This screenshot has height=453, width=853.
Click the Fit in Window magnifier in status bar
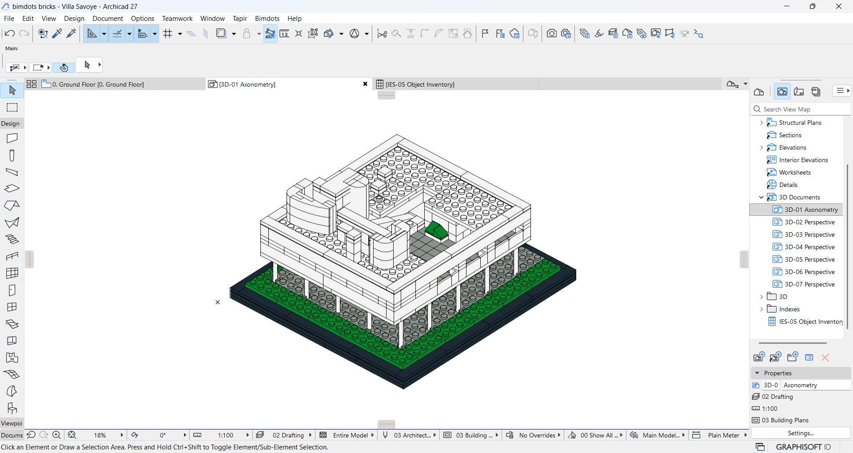click(72, 435)
